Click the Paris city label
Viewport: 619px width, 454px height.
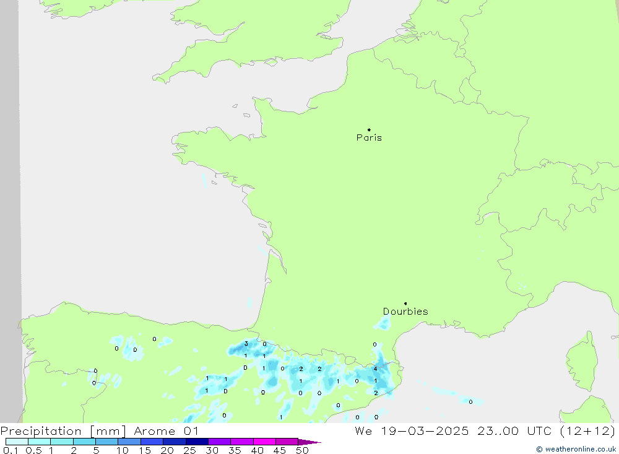pyautogui.click(x=369, y=138)
